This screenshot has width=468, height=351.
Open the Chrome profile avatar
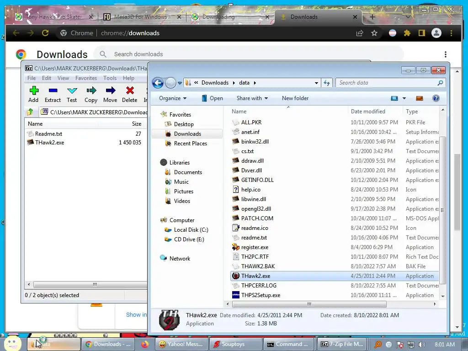[x=436, y=33]
